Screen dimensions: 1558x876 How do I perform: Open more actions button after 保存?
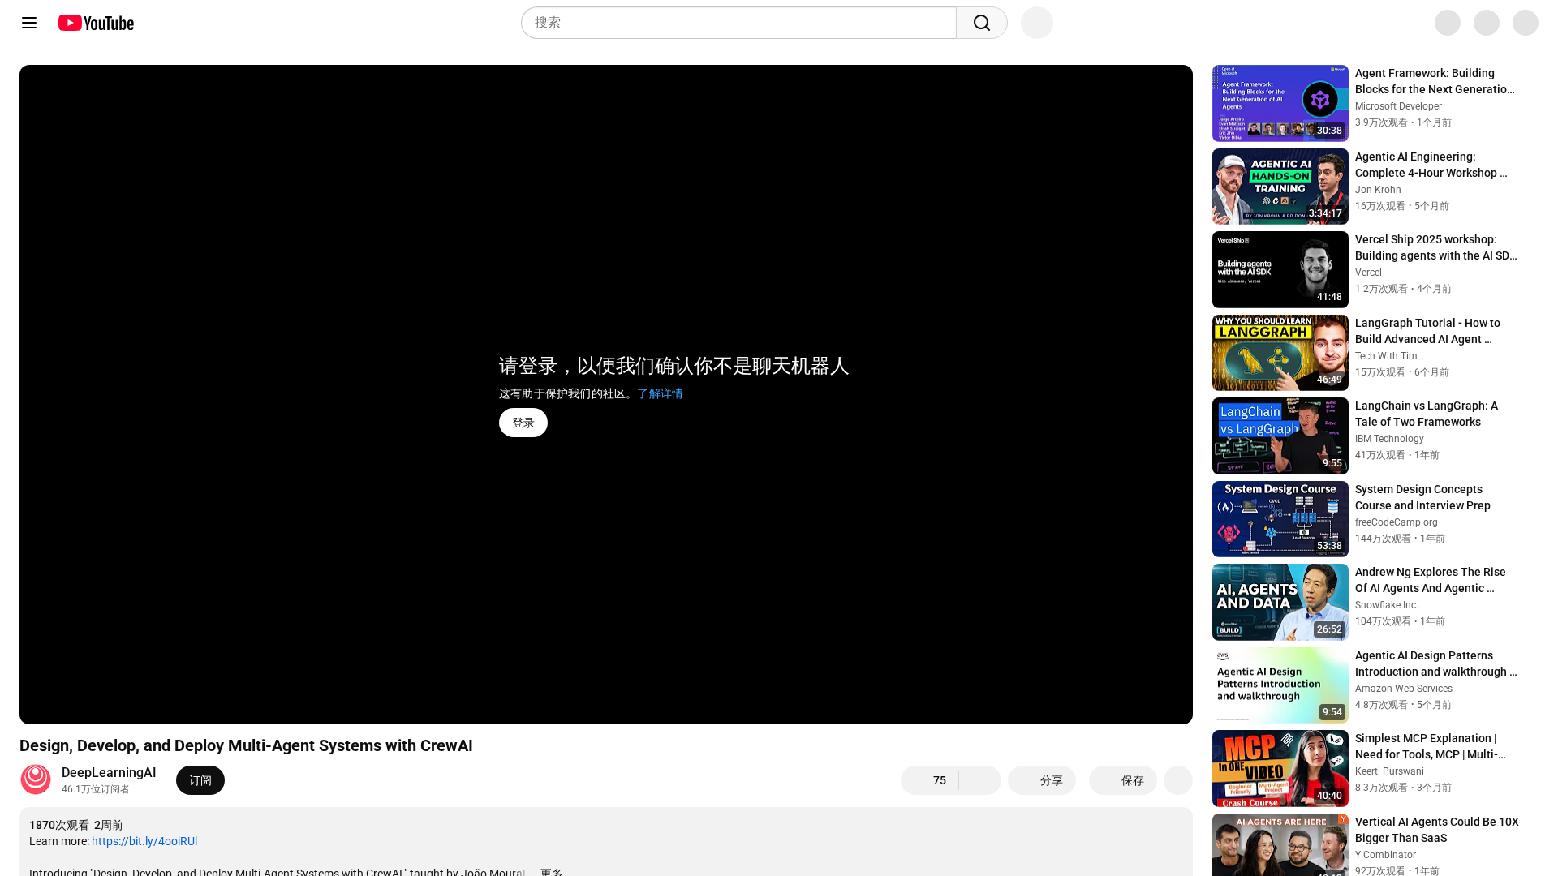(x=1177, y=780)
